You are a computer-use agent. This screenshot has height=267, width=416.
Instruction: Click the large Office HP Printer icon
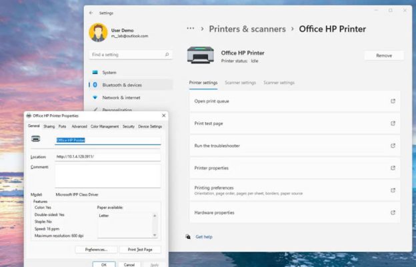pyautogui.click(x=201, y=55)
